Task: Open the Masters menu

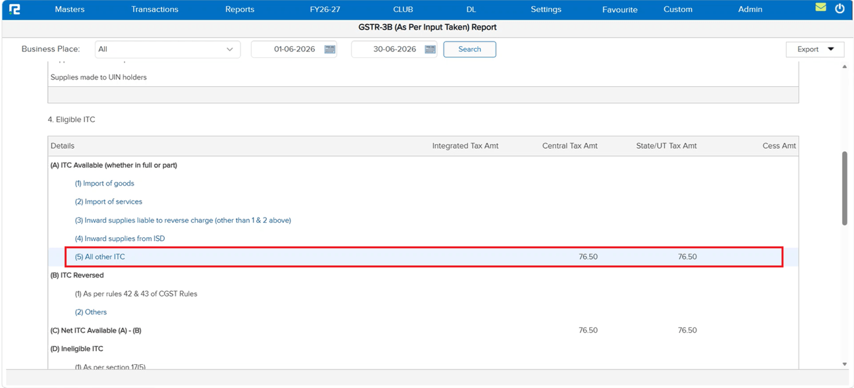Action: tap(70, 9)
